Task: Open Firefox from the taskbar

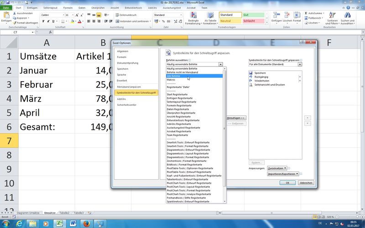Action: pos(87,223)
